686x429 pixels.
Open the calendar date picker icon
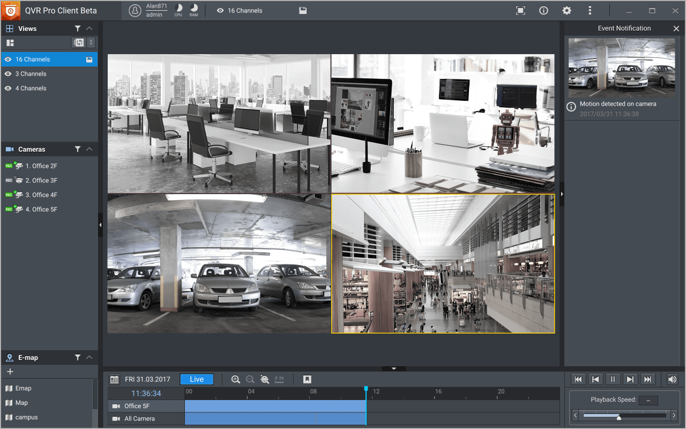coord(114,379)
